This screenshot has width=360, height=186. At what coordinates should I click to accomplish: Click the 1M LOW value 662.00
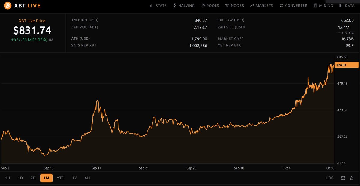[347, 20]
